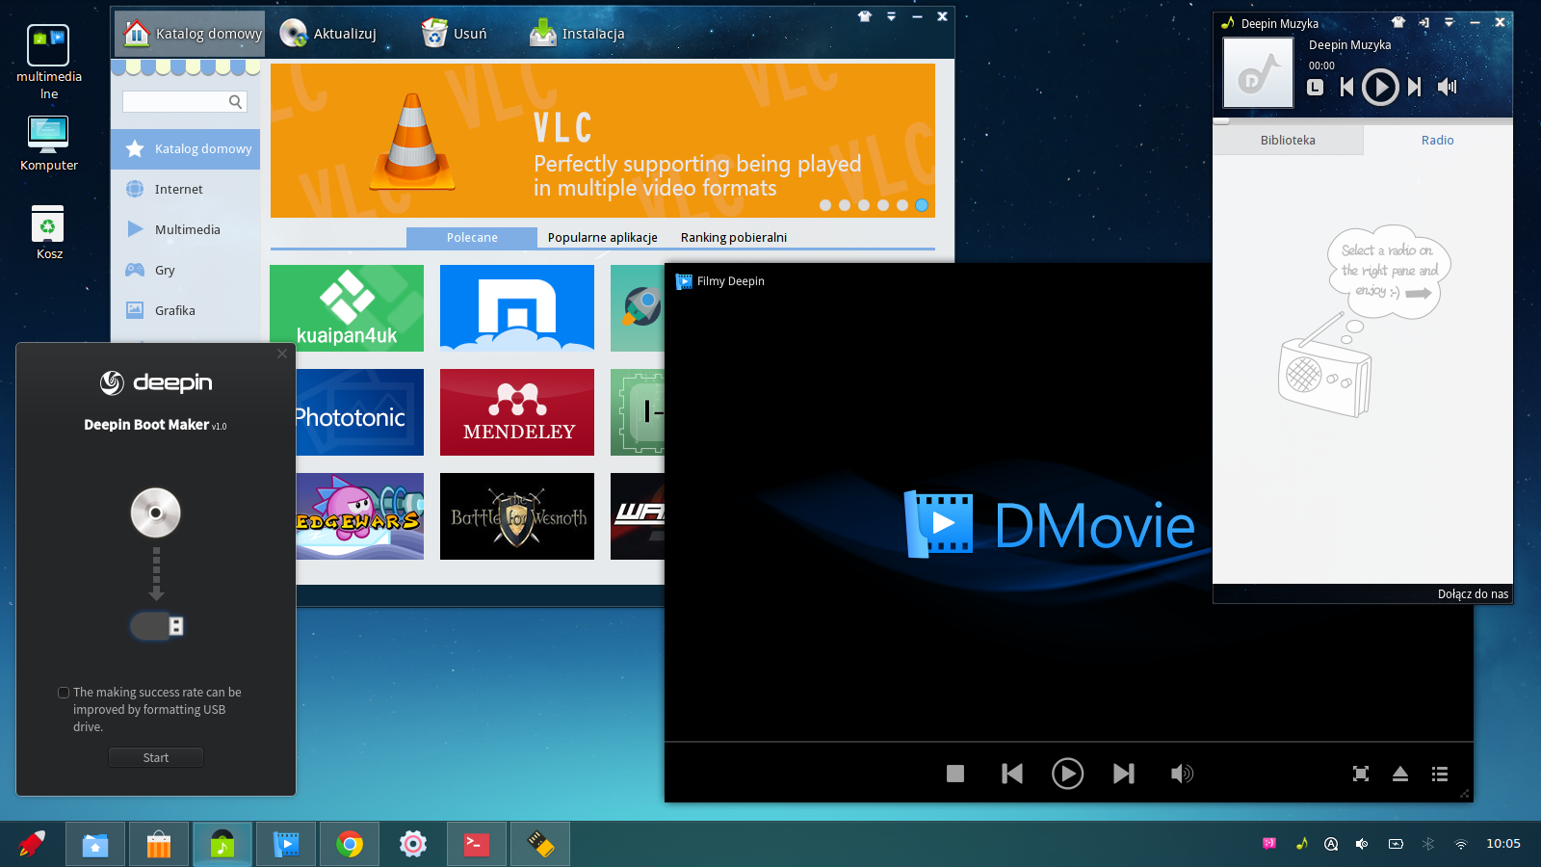
Task: Open the Mendeley app tile
Action: click(x=517, y=412)
